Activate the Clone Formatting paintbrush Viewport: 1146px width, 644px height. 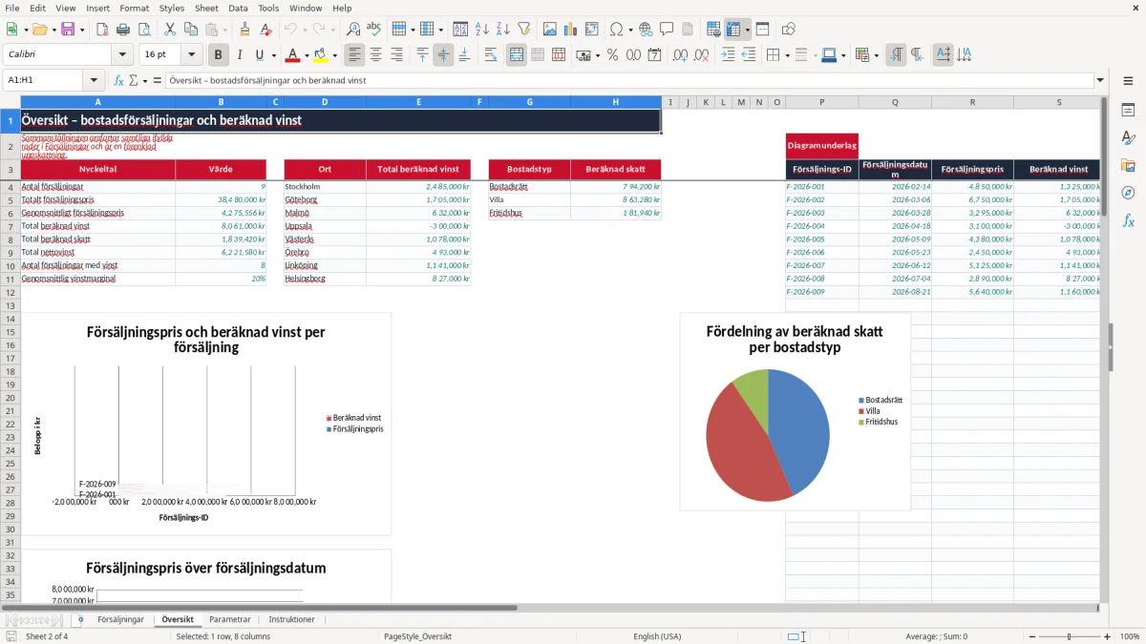click(x=244, y=30)
